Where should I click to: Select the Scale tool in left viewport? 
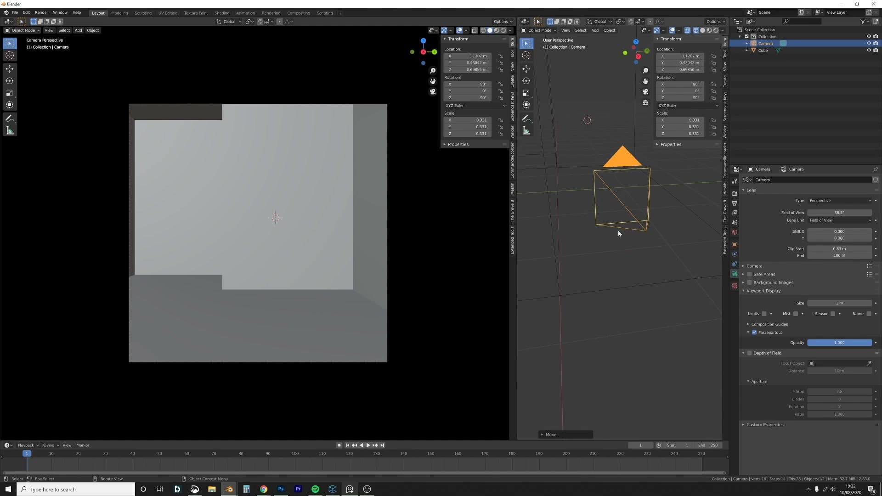[10, 93]
